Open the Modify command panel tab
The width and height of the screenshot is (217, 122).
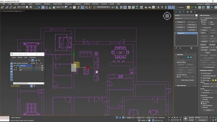point(180,12)
